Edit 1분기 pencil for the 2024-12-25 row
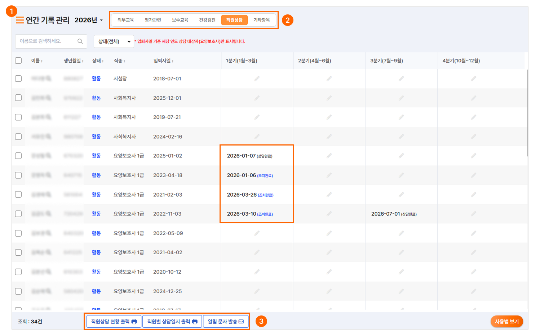540x336 pixels. (x=257, y=291)
